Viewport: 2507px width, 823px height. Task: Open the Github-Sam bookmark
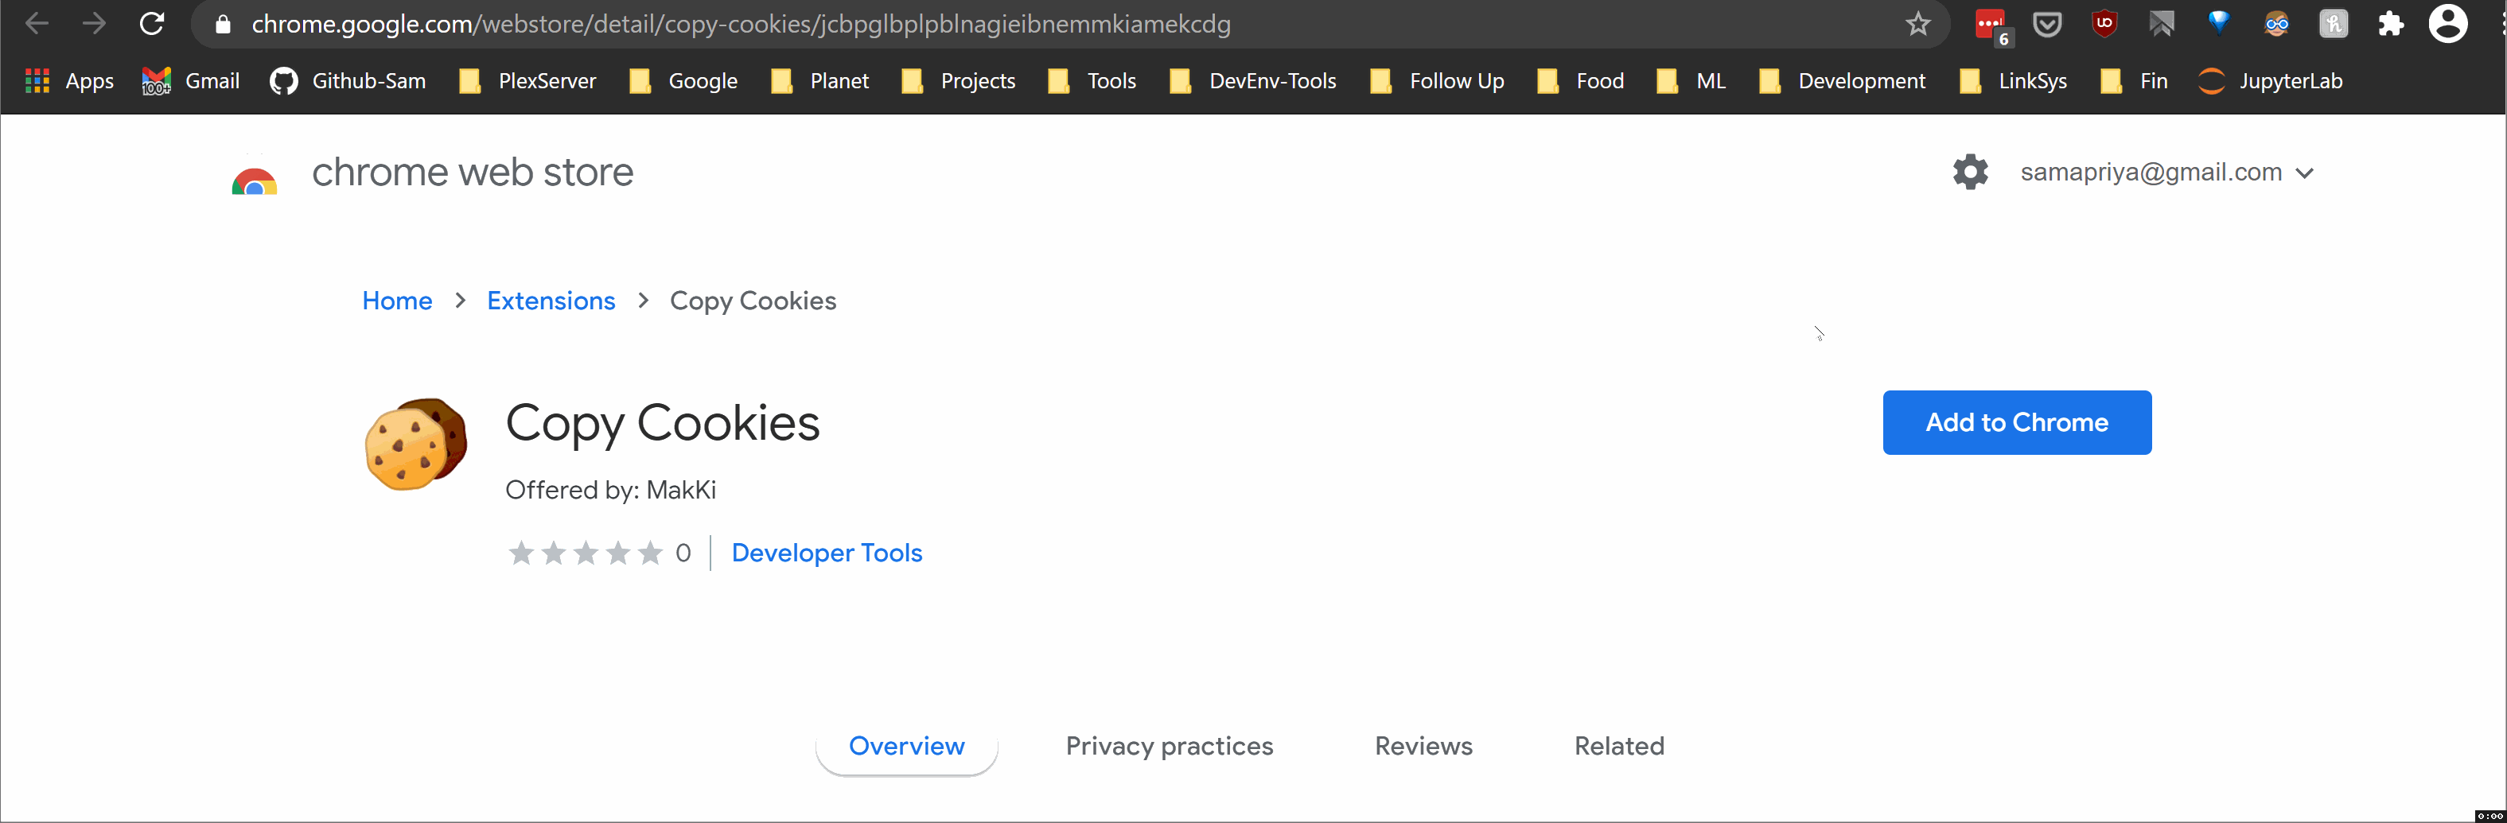pyautogui.click(x=348, y=81)
